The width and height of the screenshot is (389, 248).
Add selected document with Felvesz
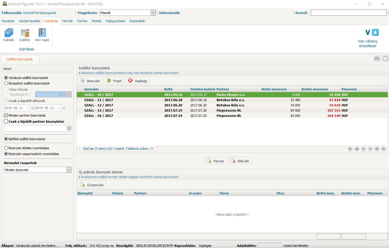coord(215,161)
